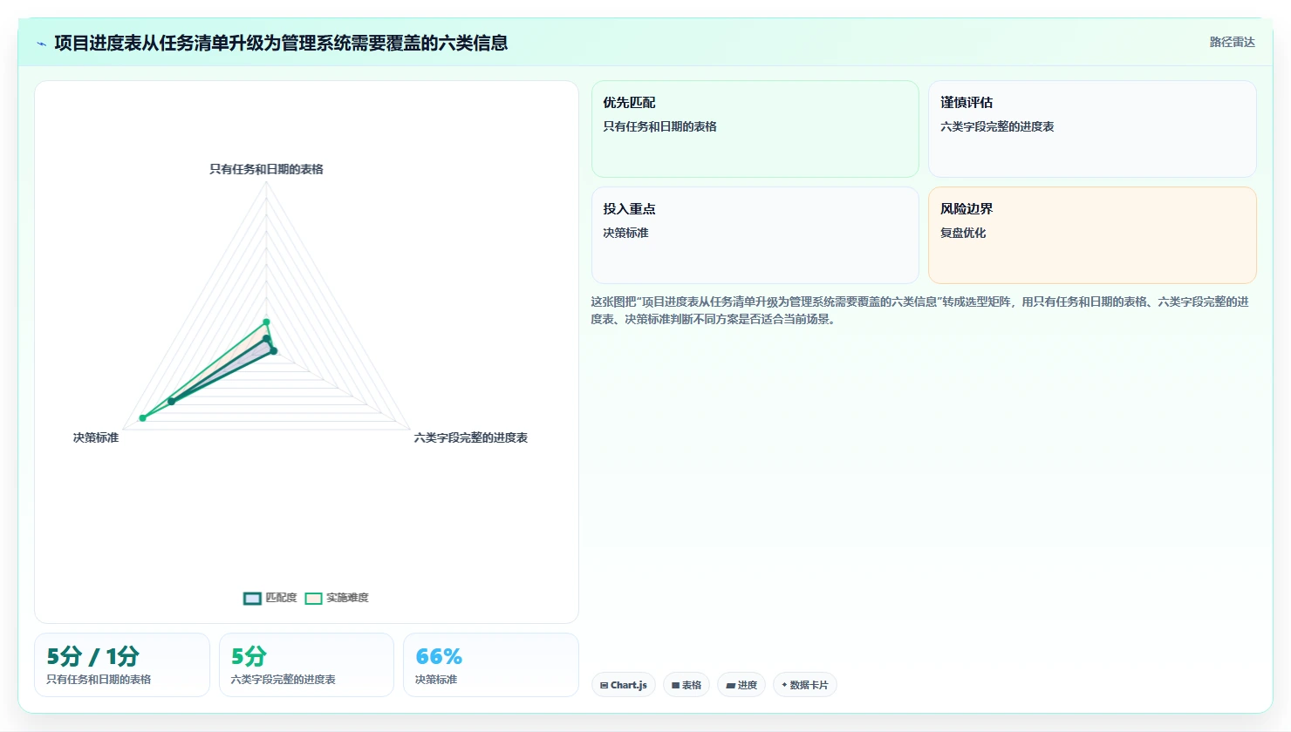Click the radar axis label 只有任务和日期的表格
Image resolution: width=1291 pixels, height=732 pixels.
266,169
